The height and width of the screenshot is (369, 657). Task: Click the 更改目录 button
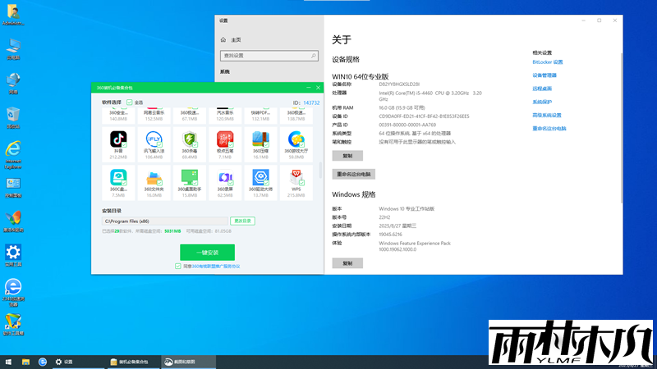(x=242, y=221)
